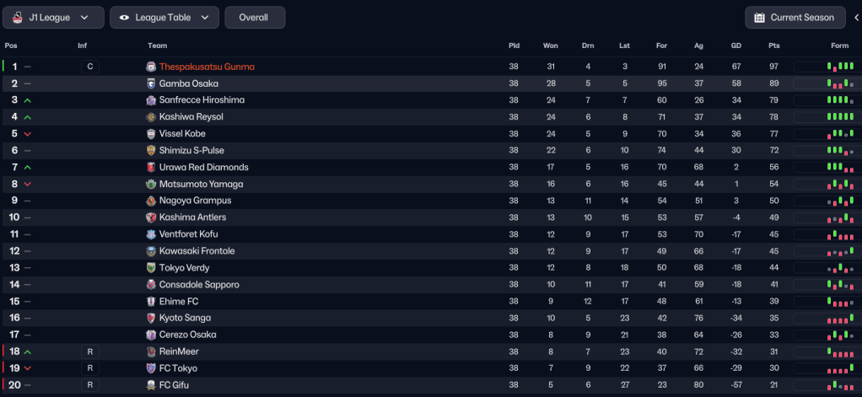
Task: Open the Current Season selector
Action: (795, 18)
